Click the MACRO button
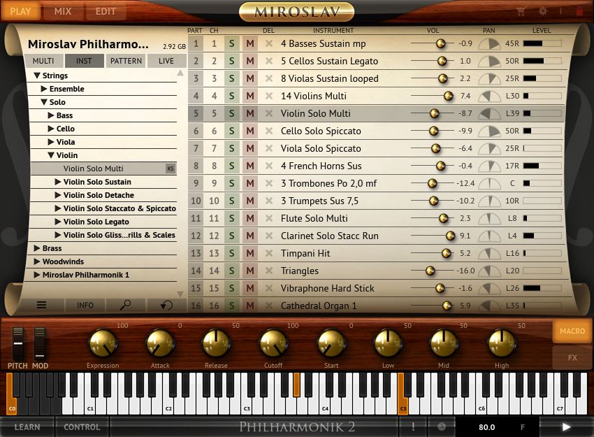The image size is (594, 437). click(x=572, y=331)
